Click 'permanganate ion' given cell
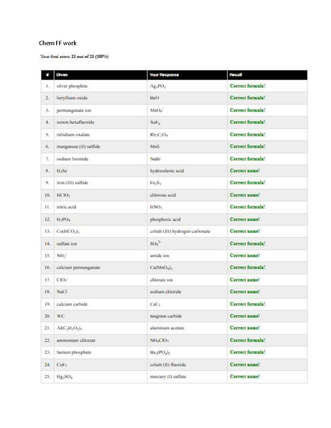The image size is (331, 428). coord(74,110)
